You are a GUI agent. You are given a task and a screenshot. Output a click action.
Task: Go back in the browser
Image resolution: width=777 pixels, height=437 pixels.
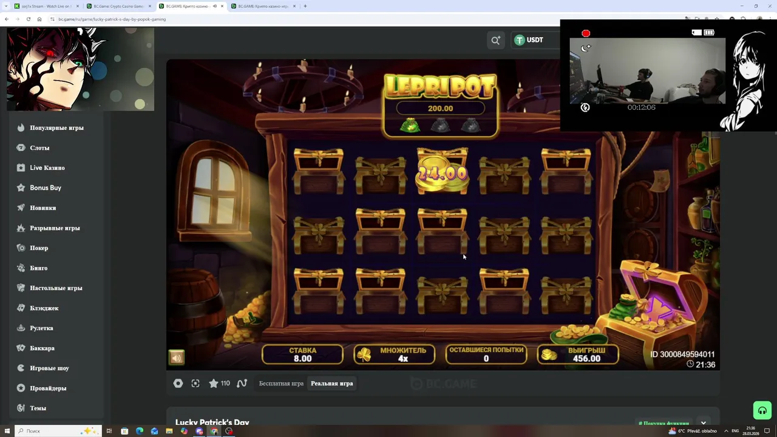(x=7, y=19)
